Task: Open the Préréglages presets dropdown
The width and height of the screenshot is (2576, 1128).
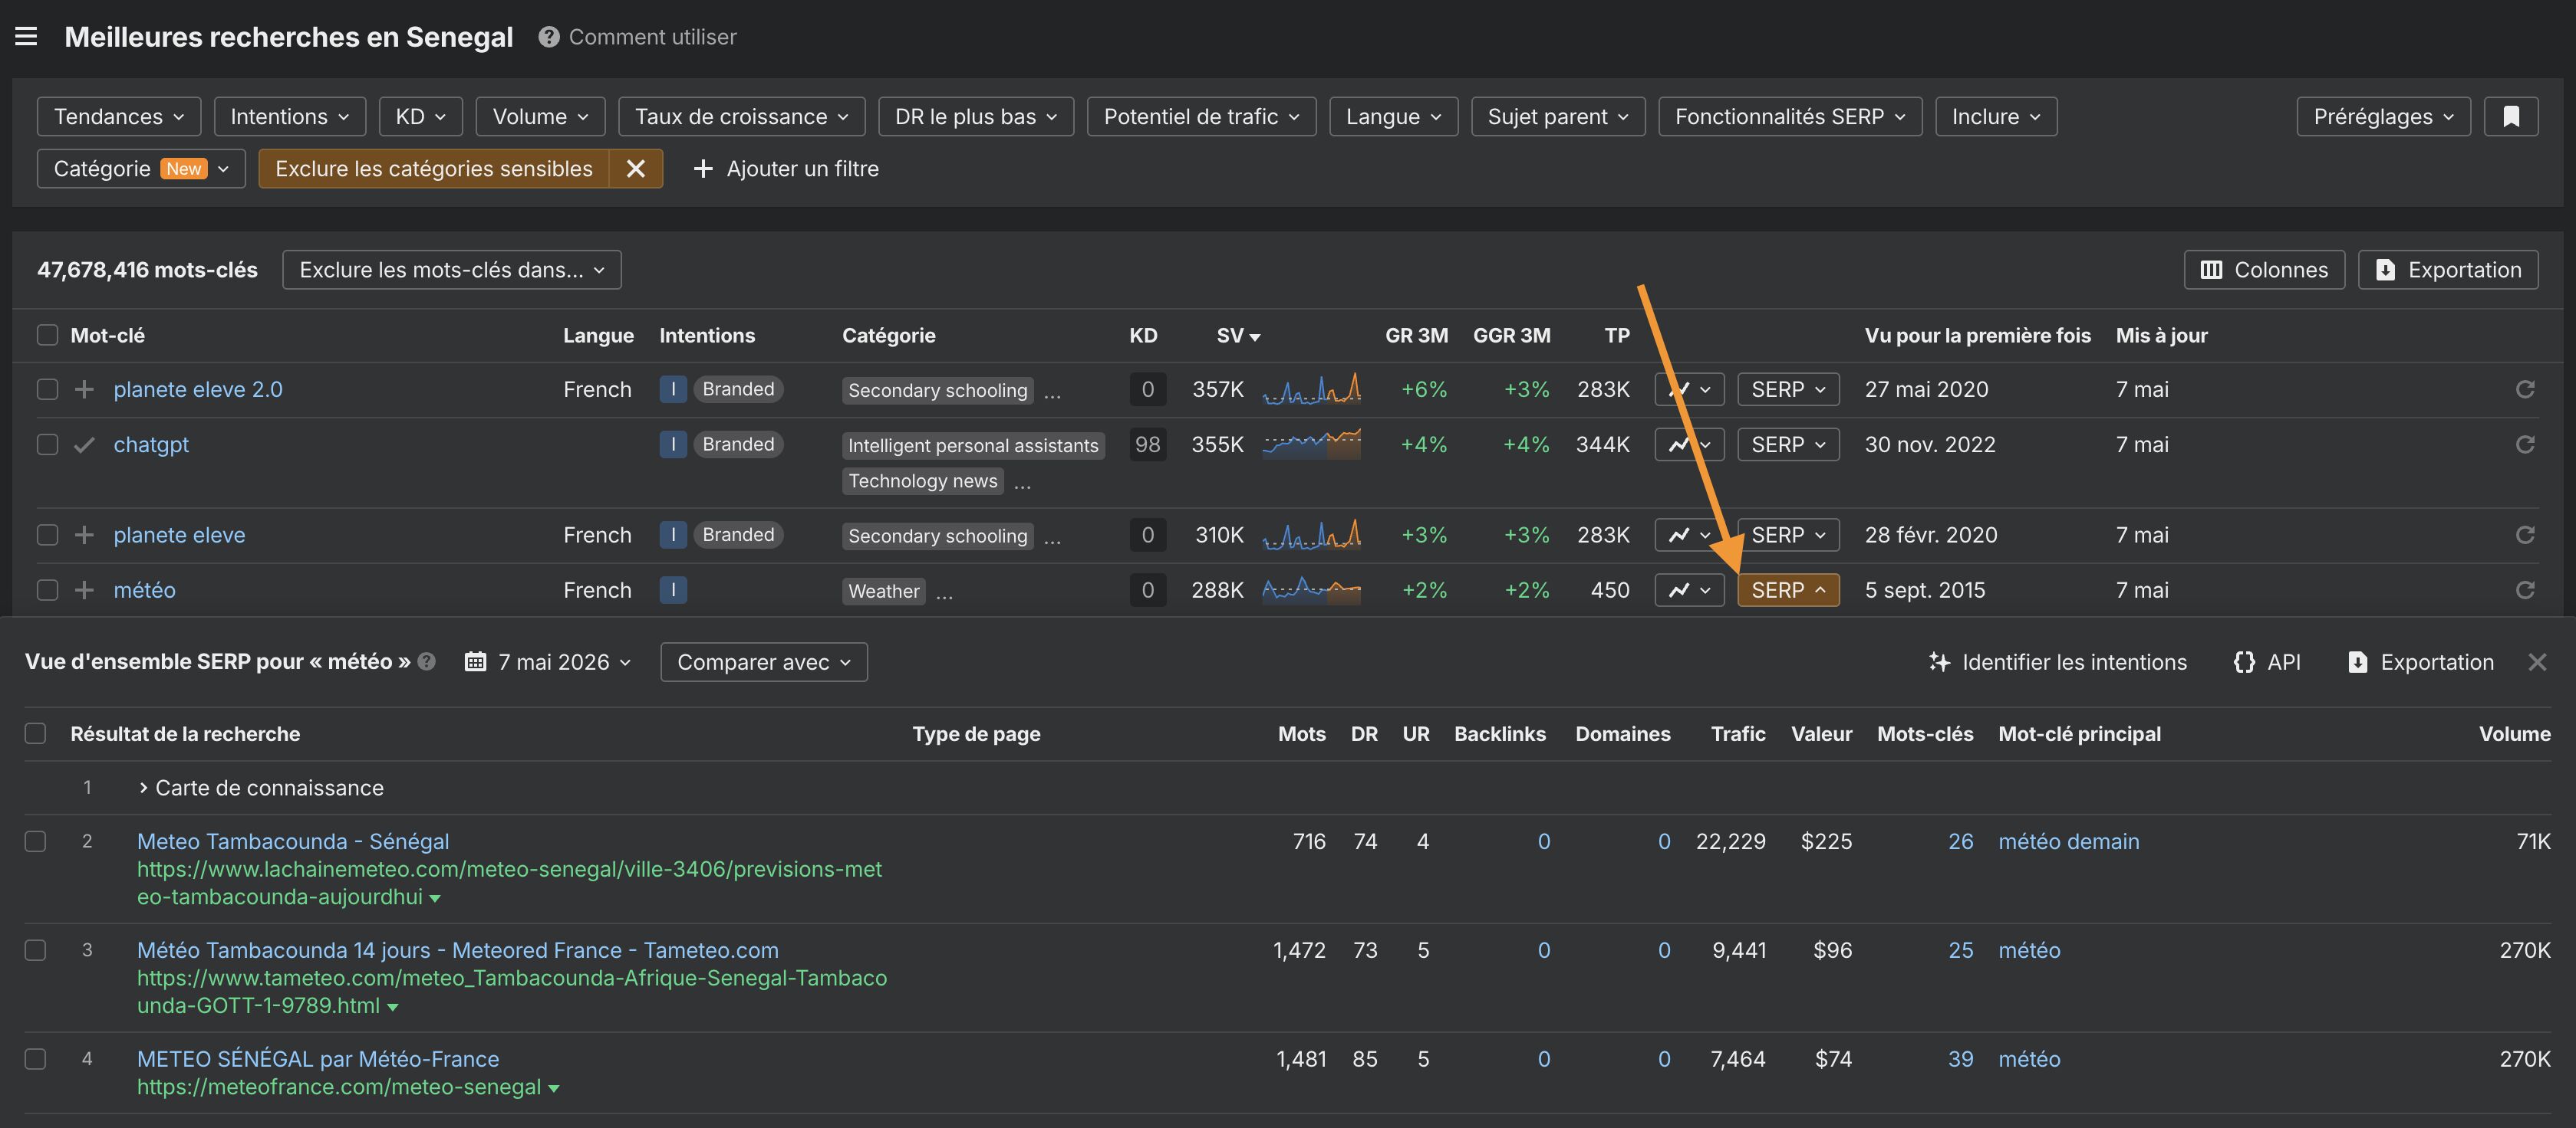Action: (x=2384, y=117)
